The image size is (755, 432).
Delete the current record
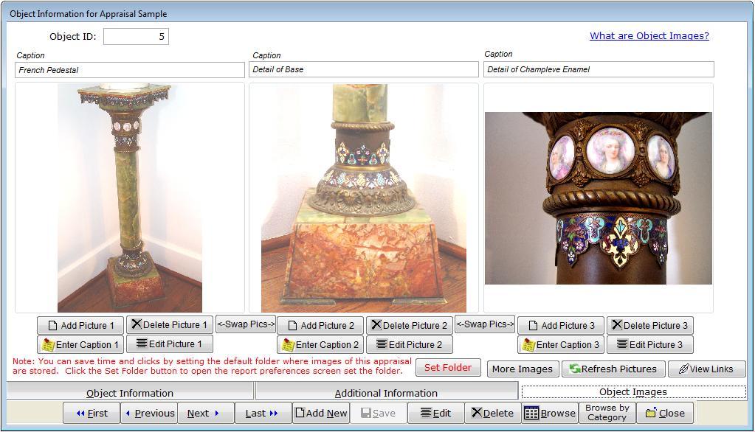click(492, 413)
